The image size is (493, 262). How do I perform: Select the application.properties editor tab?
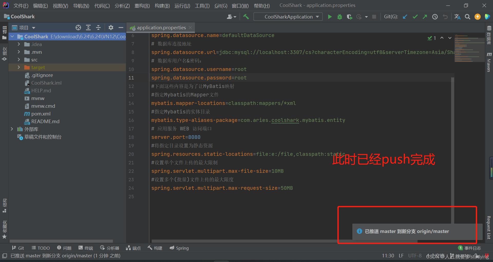pos(161,28)
